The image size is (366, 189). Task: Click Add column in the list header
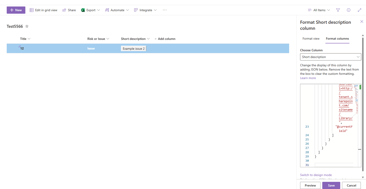click(165, 39)
